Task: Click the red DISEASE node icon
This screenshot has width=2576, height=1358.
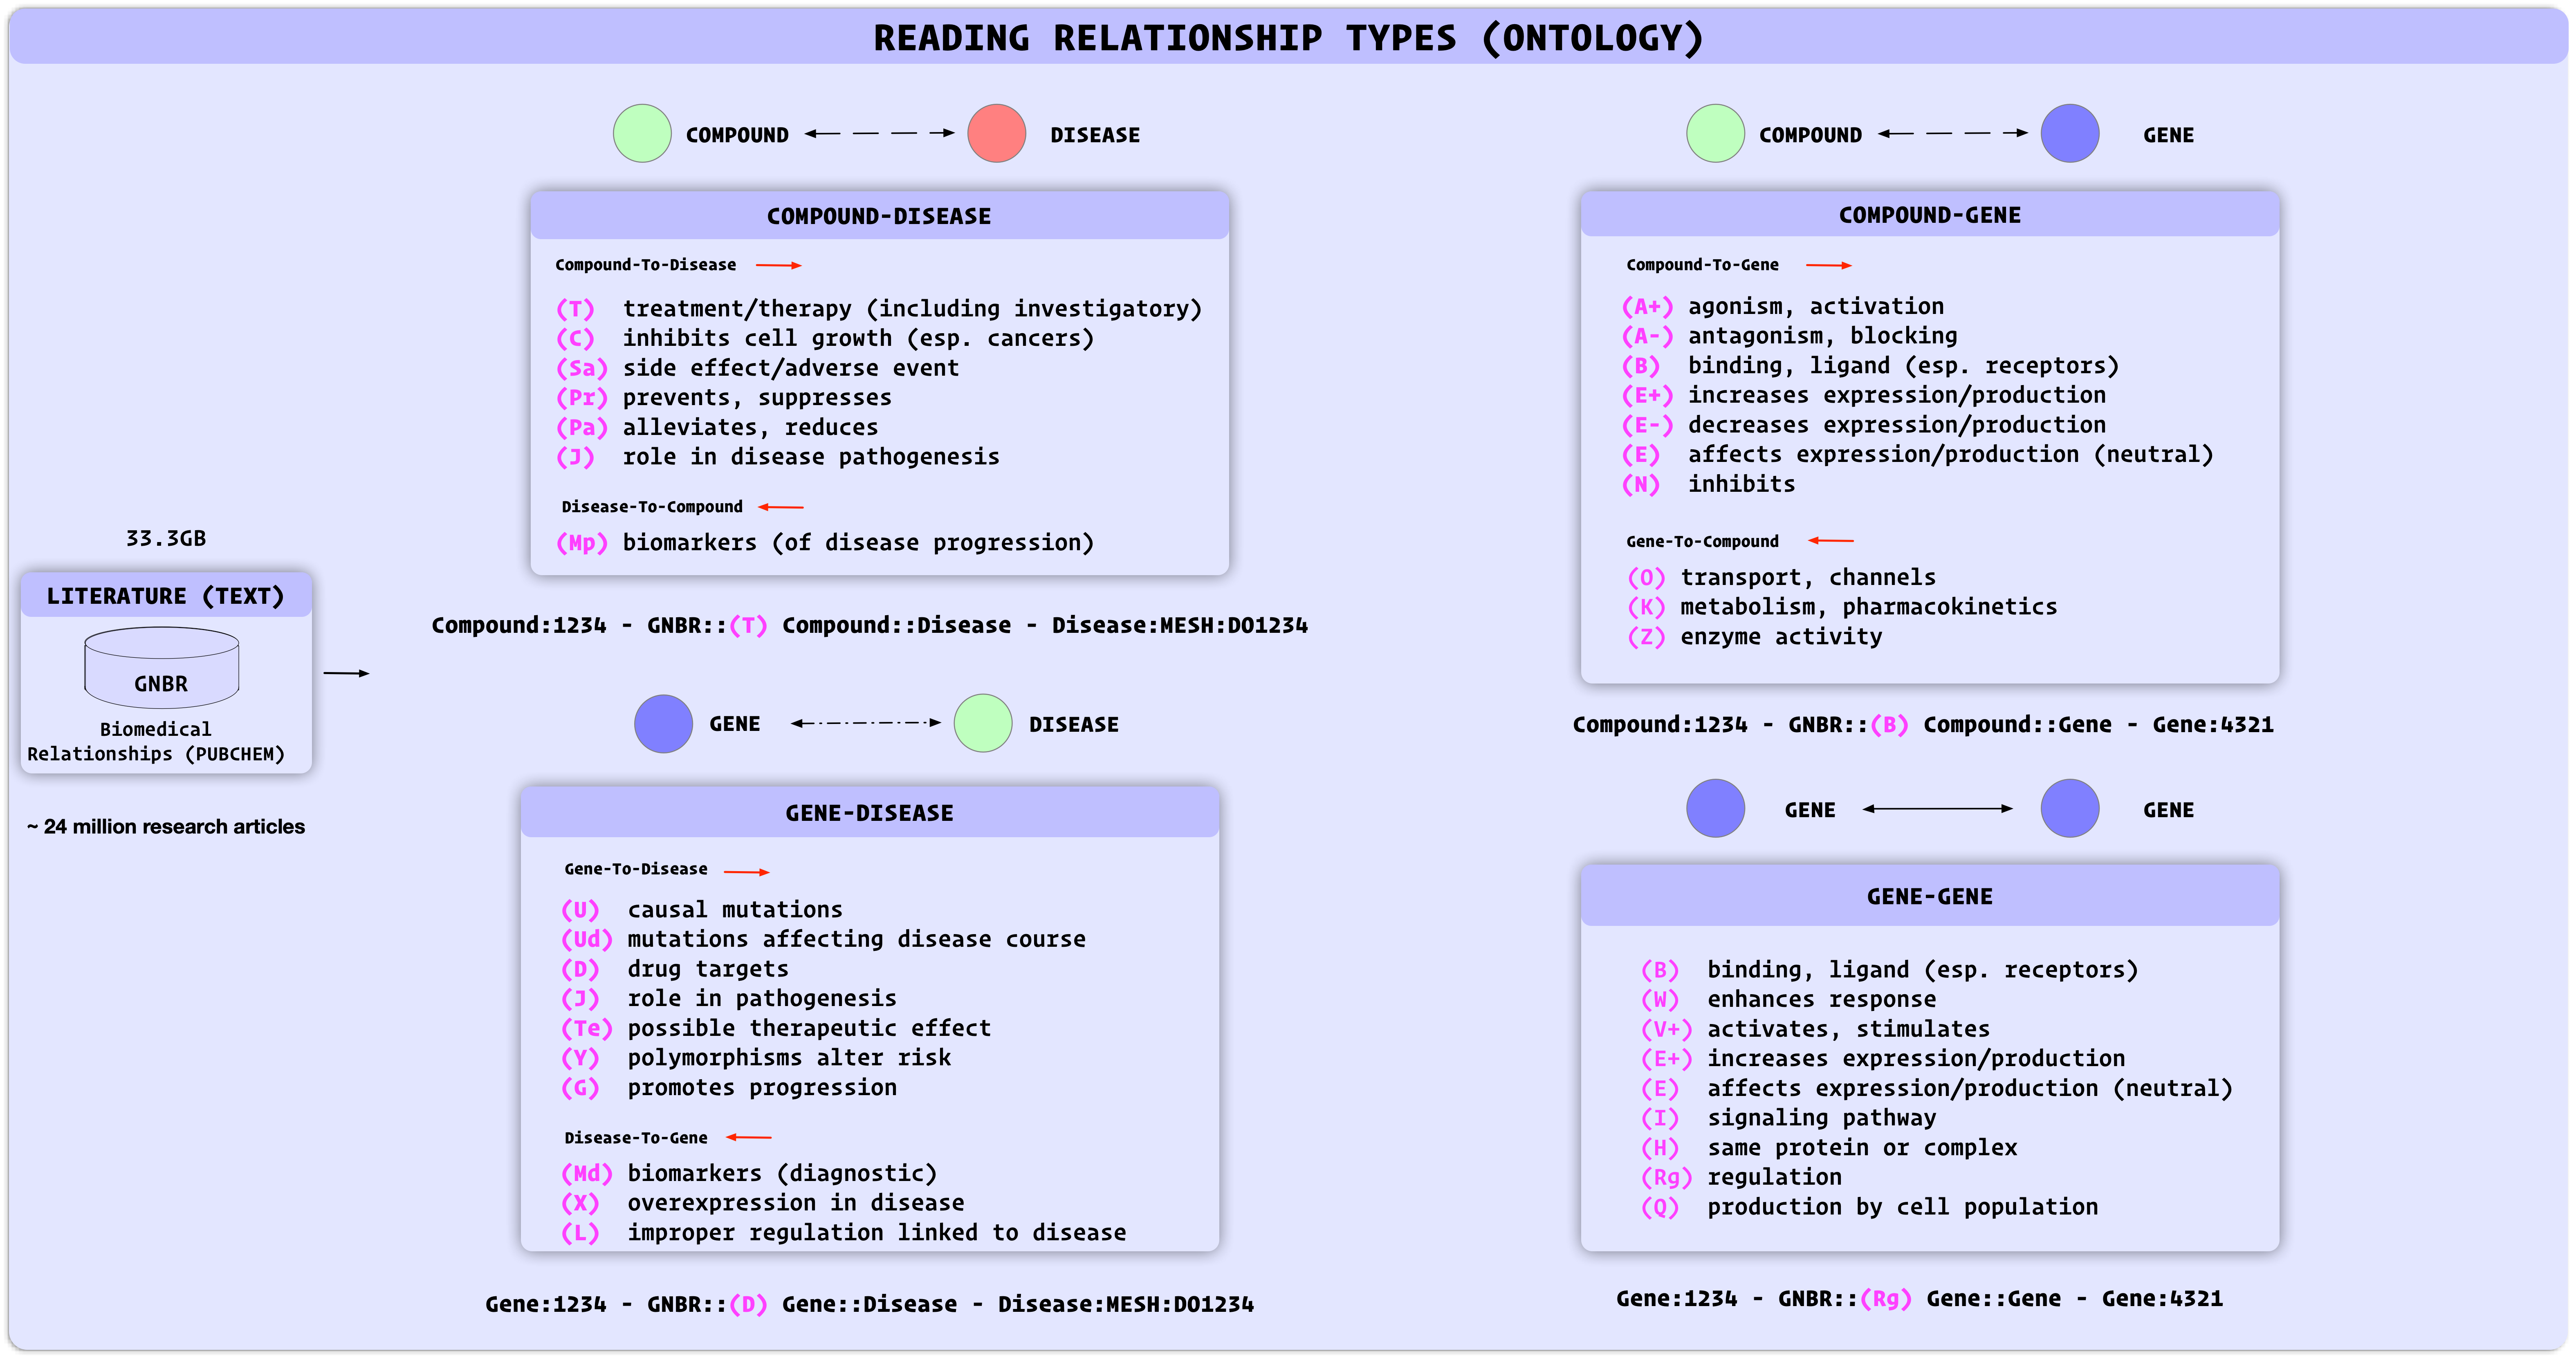Action: point(995,133)
